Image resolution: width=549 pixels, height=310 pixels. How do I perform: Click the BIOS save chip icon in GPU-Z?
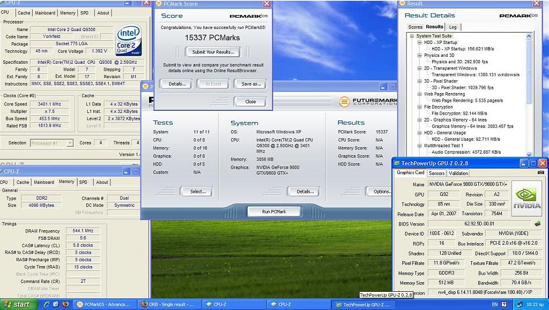coord(537,223)
